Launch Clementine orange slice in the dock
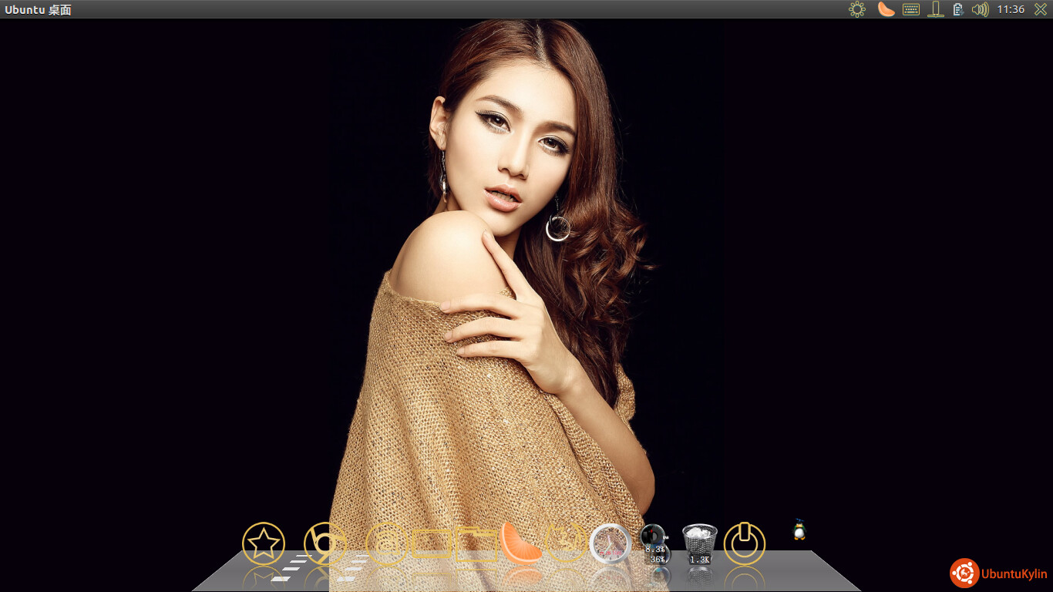 (x=520, y=543)
